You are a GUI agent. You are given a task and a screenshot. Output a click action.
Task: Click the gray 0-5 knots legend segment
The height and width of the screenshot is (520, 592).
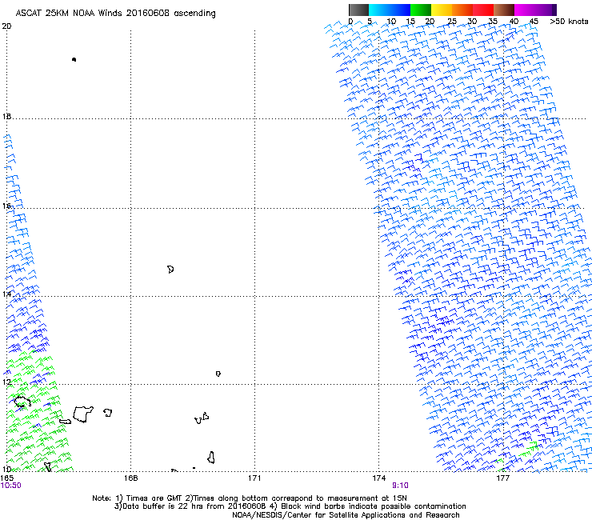(x=358, y=10)
